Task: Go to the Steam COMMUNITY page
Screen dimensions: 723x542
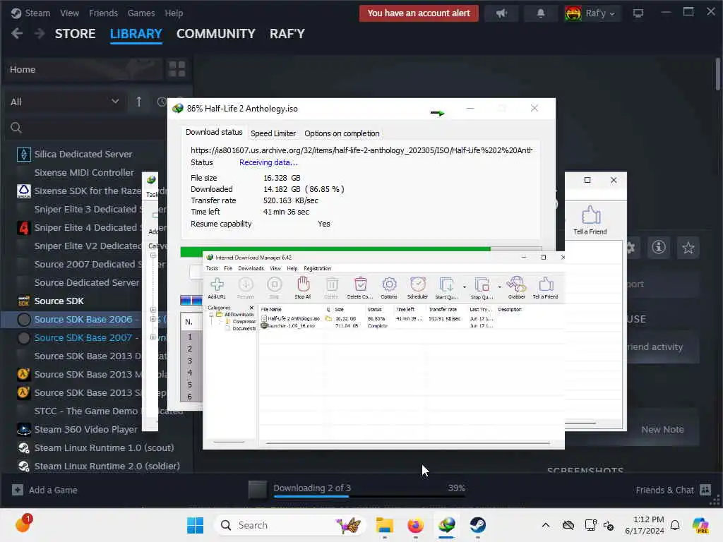Action: click(216, 34)
